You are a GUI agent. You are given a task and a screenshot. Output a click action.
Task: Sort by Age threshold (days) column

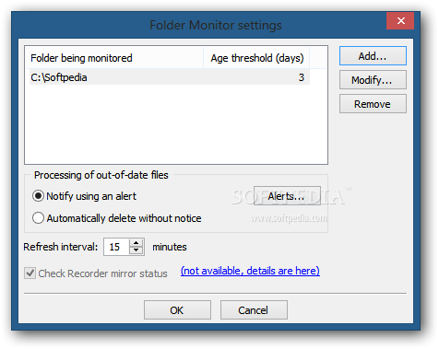(256, 58)
